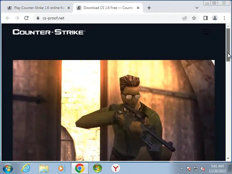Click the Chrome taskbar button
This screenshot has height=174, width=232.
point(79,168)
